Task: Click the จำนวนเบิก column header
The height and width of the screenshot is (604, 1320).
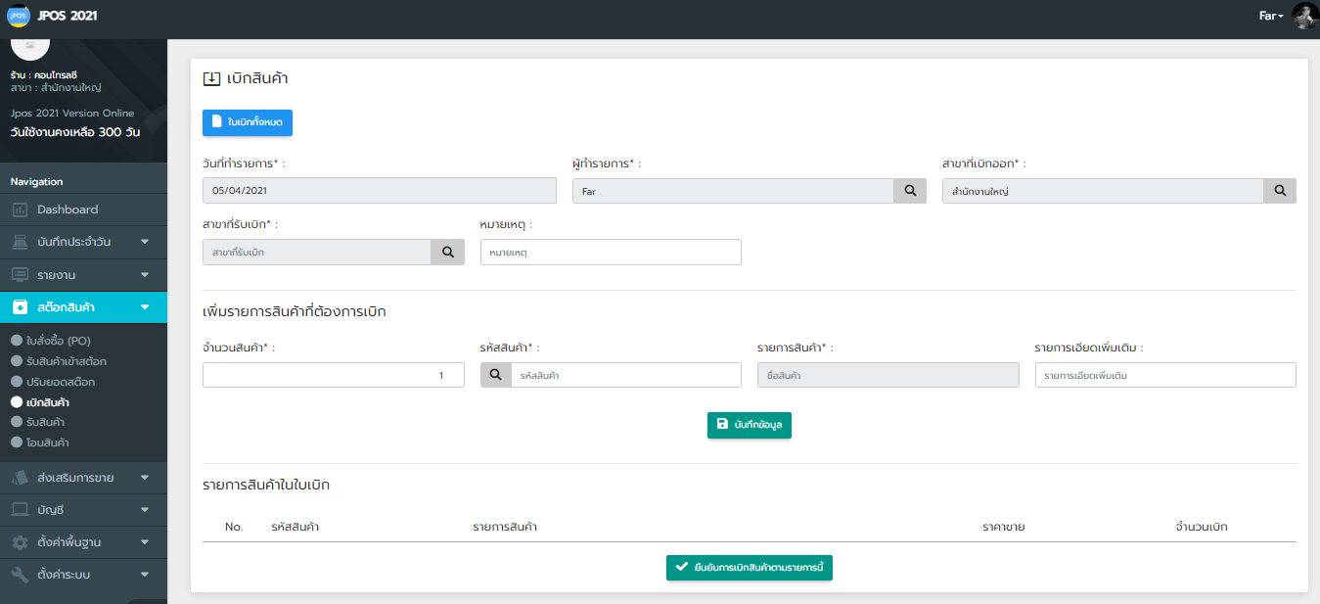Action: pyautogui.click(x=1202, y=527)
